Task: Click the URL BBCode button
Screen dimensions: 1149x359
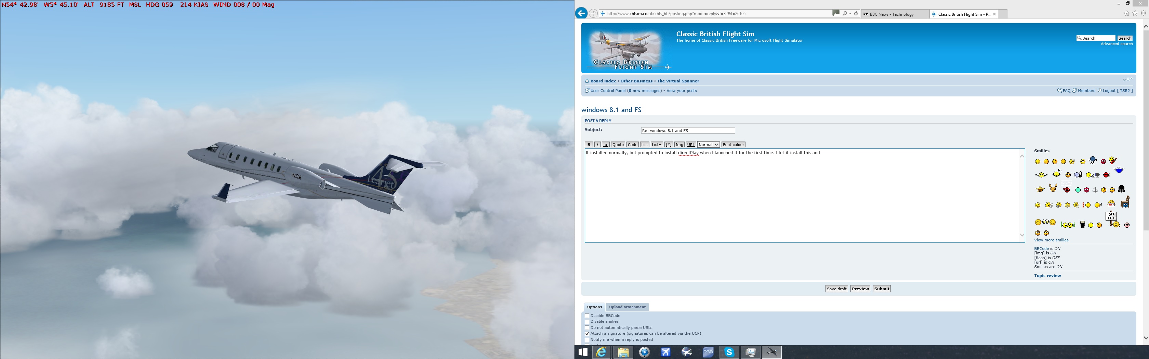Action: pyautogui.click(x=691, y=145)
